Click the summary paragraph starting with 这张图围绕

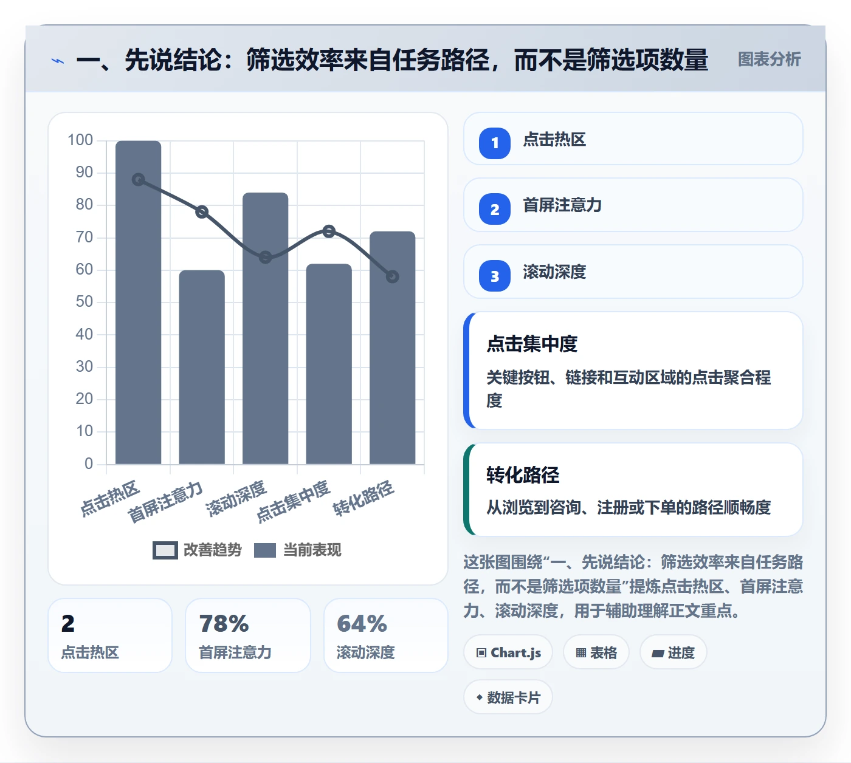[x=633, y=586]
